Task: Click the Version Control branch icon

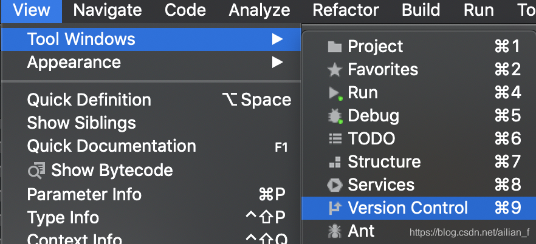Action: point(335,208)
